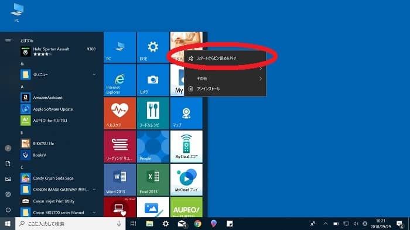Screen dimensions: 410x230
Task: Open the red My Cloud laptop tile
Action: coord(119,207)
